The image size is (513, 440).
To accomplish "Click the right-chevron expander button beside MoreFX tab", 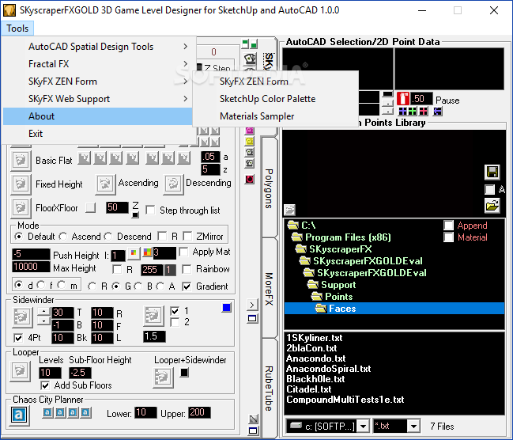I will pos(252,305).
